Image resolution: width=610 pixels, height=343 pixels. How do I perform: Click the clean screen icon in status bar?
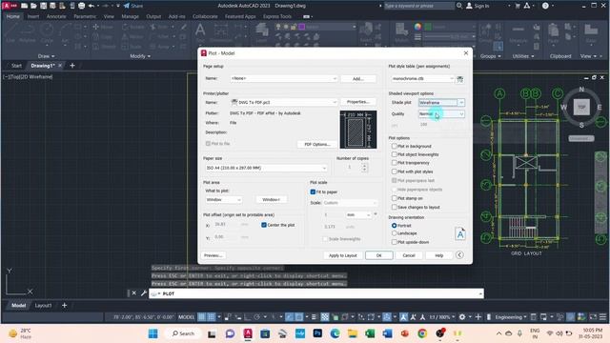tap(593, 317)
